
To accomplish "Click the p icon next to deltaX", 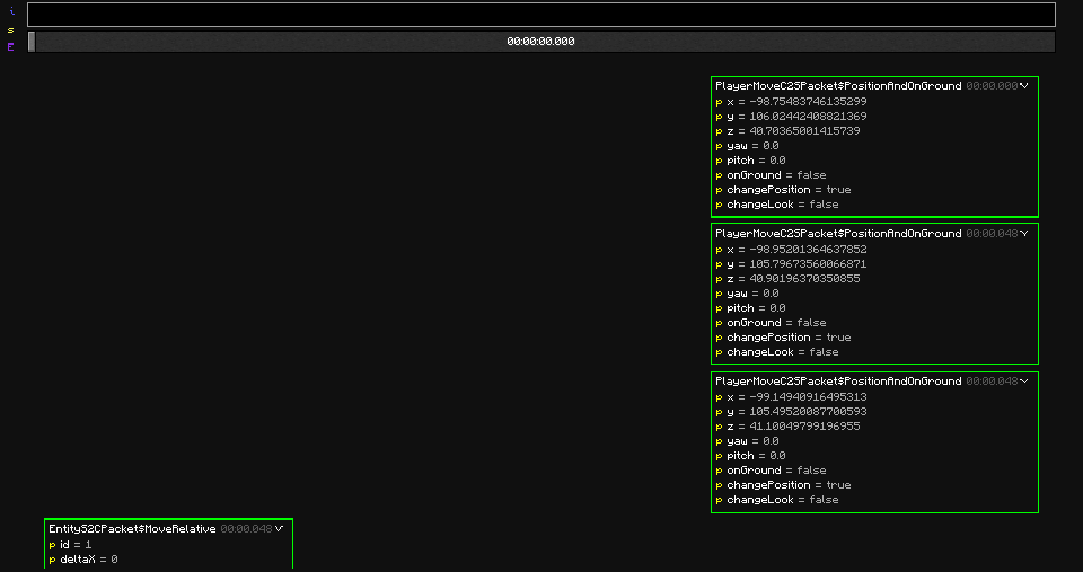I will point(51,559).
